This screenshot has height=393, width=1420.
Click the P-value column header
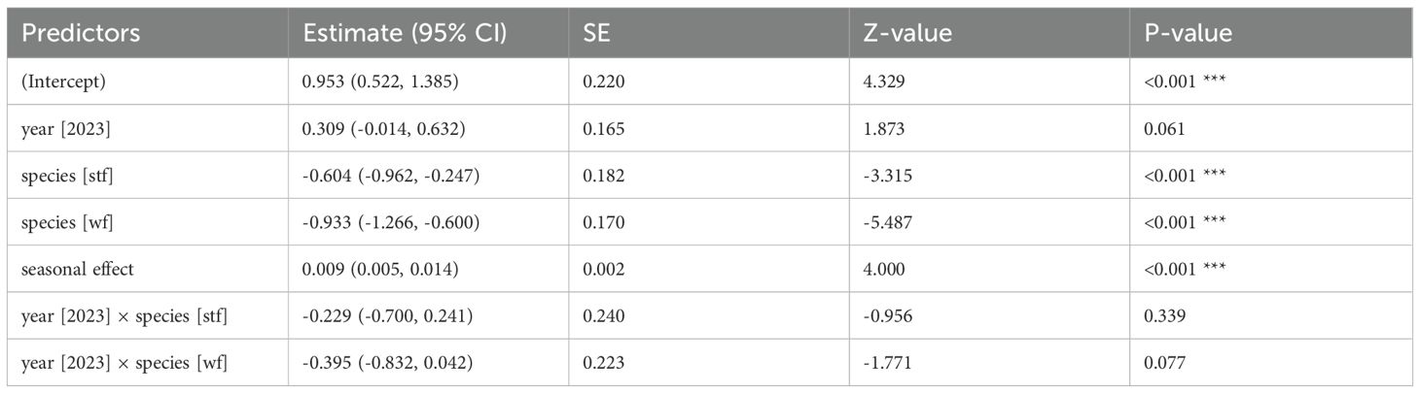tap(1189, 33)
